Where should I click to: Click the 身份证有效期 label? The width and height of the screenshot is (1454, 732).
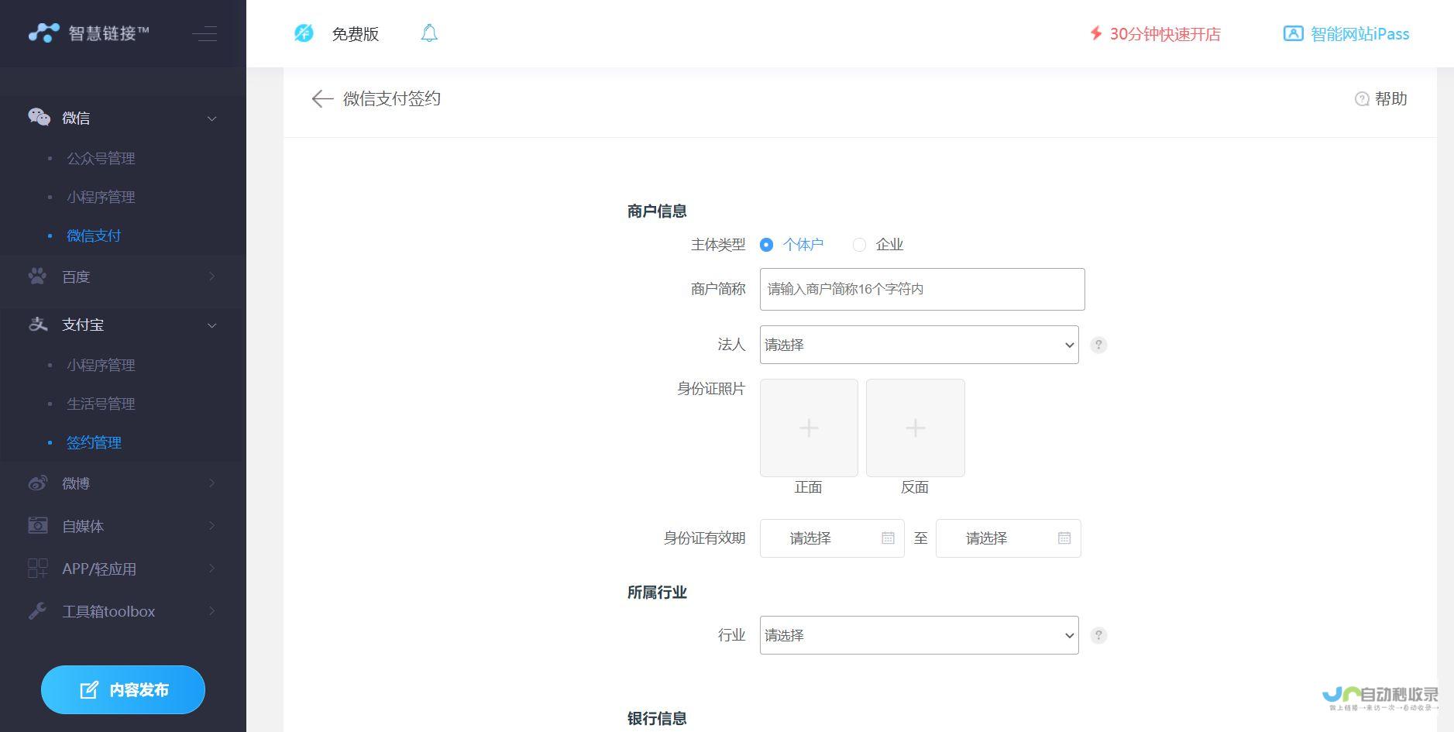coord(704,538)
